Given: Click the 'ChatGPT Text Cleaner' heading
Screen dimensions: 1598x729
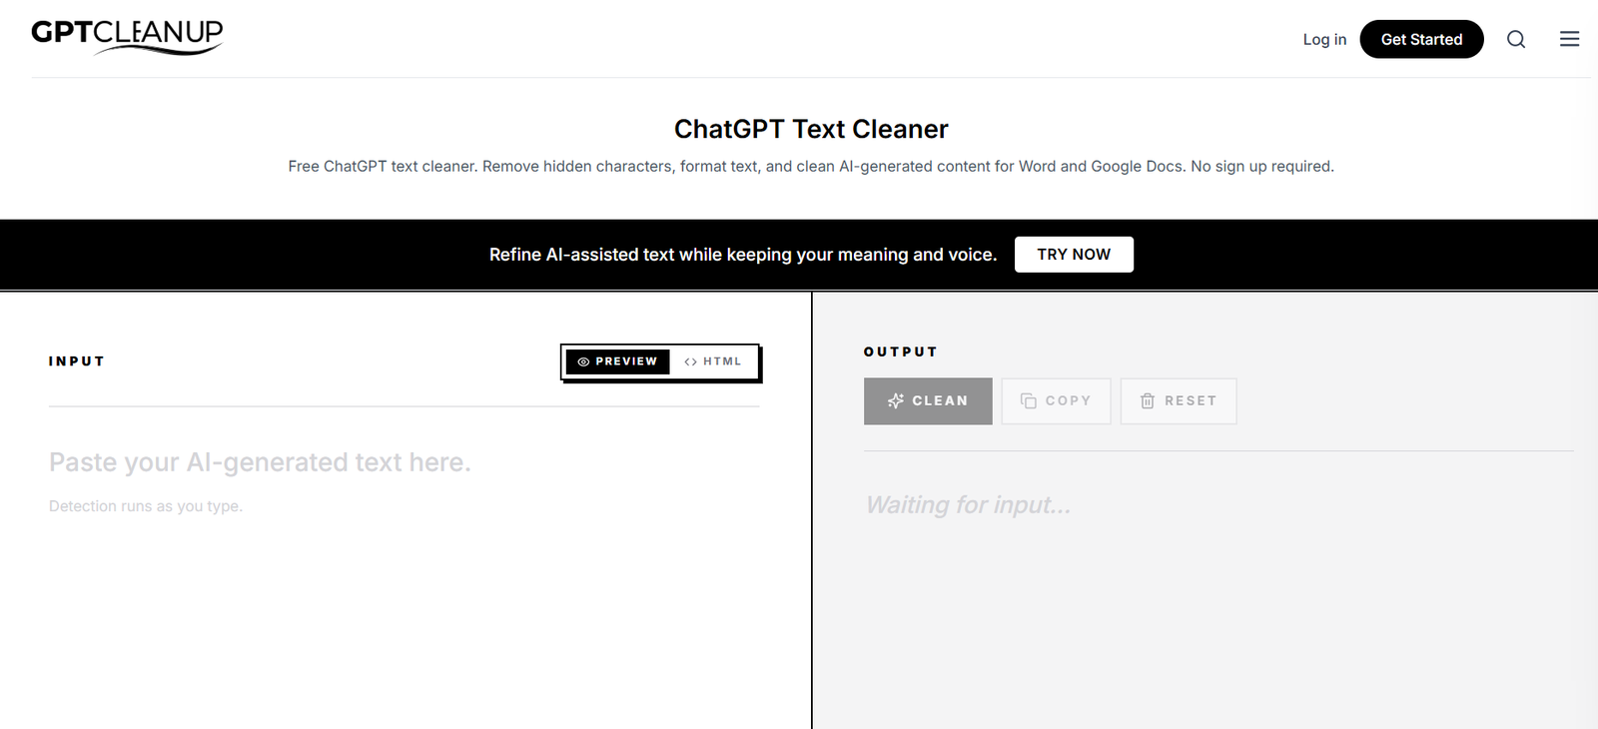Looking at the screenshot, I should point(811,129).
